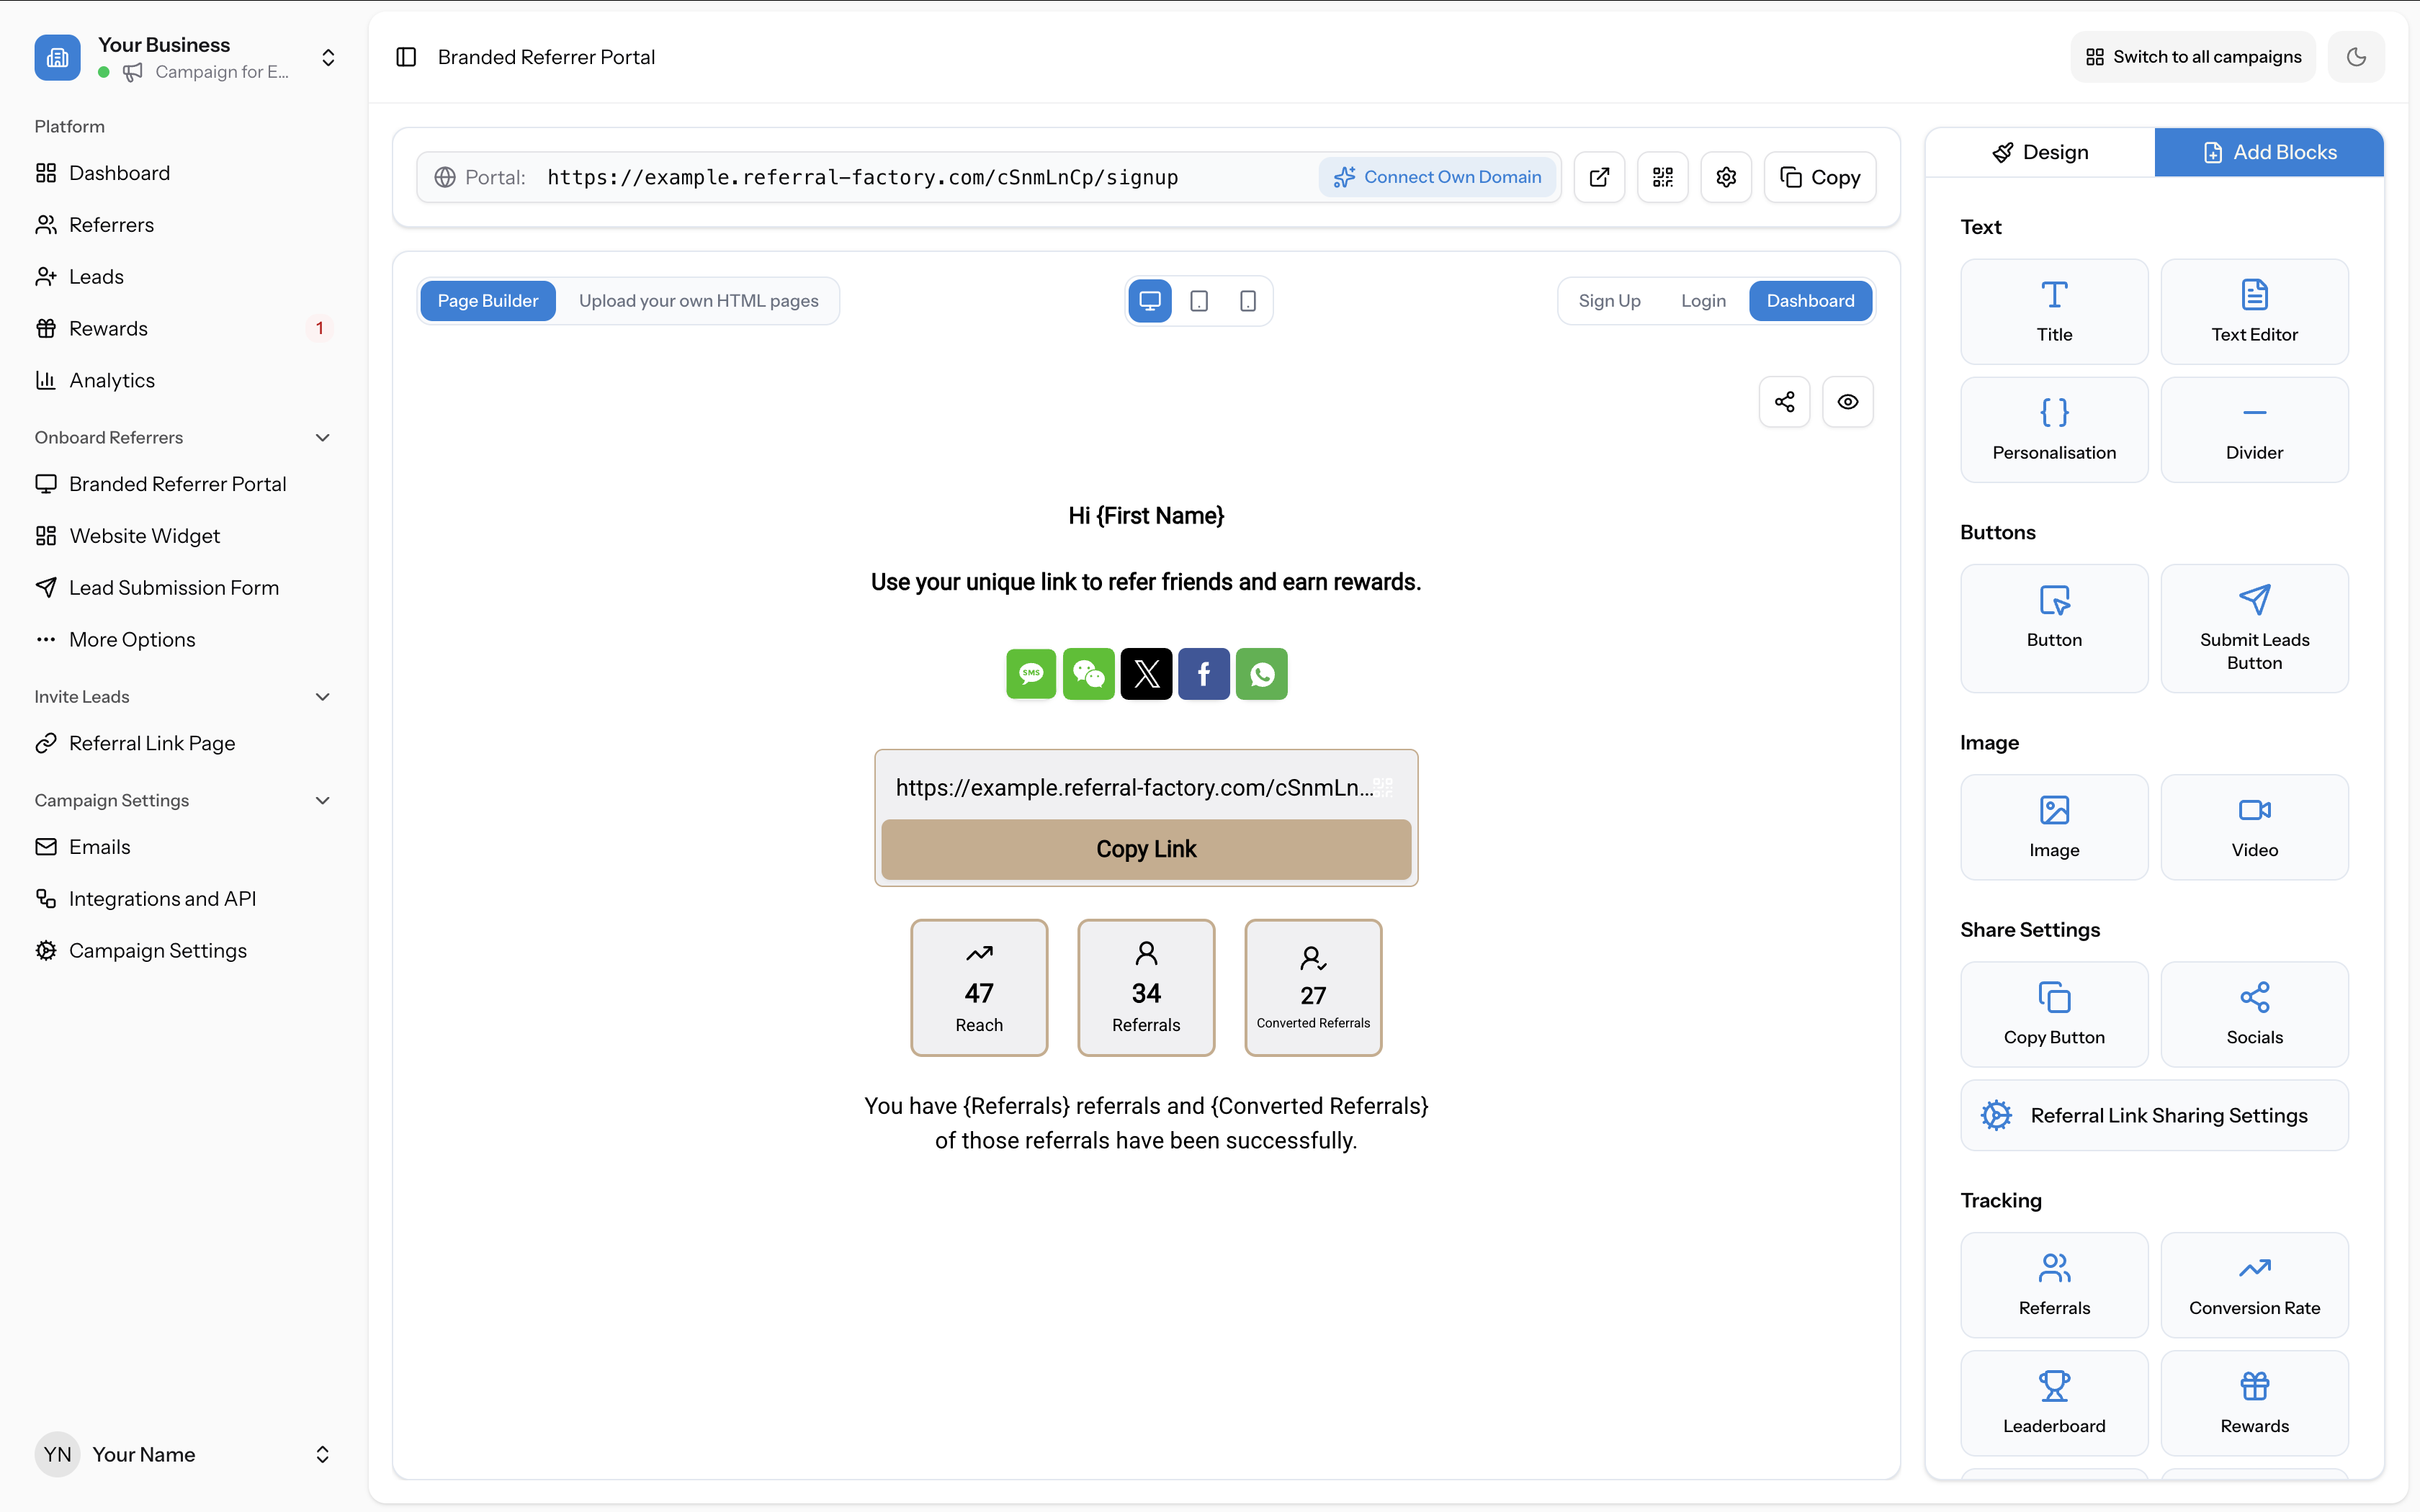
Task: Toggle the preview eye icon
Action: (x=1847, y=401)
